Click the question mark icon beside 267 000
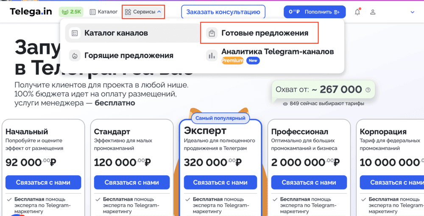Screen dimensions: 424x216 tap(368, 90)
